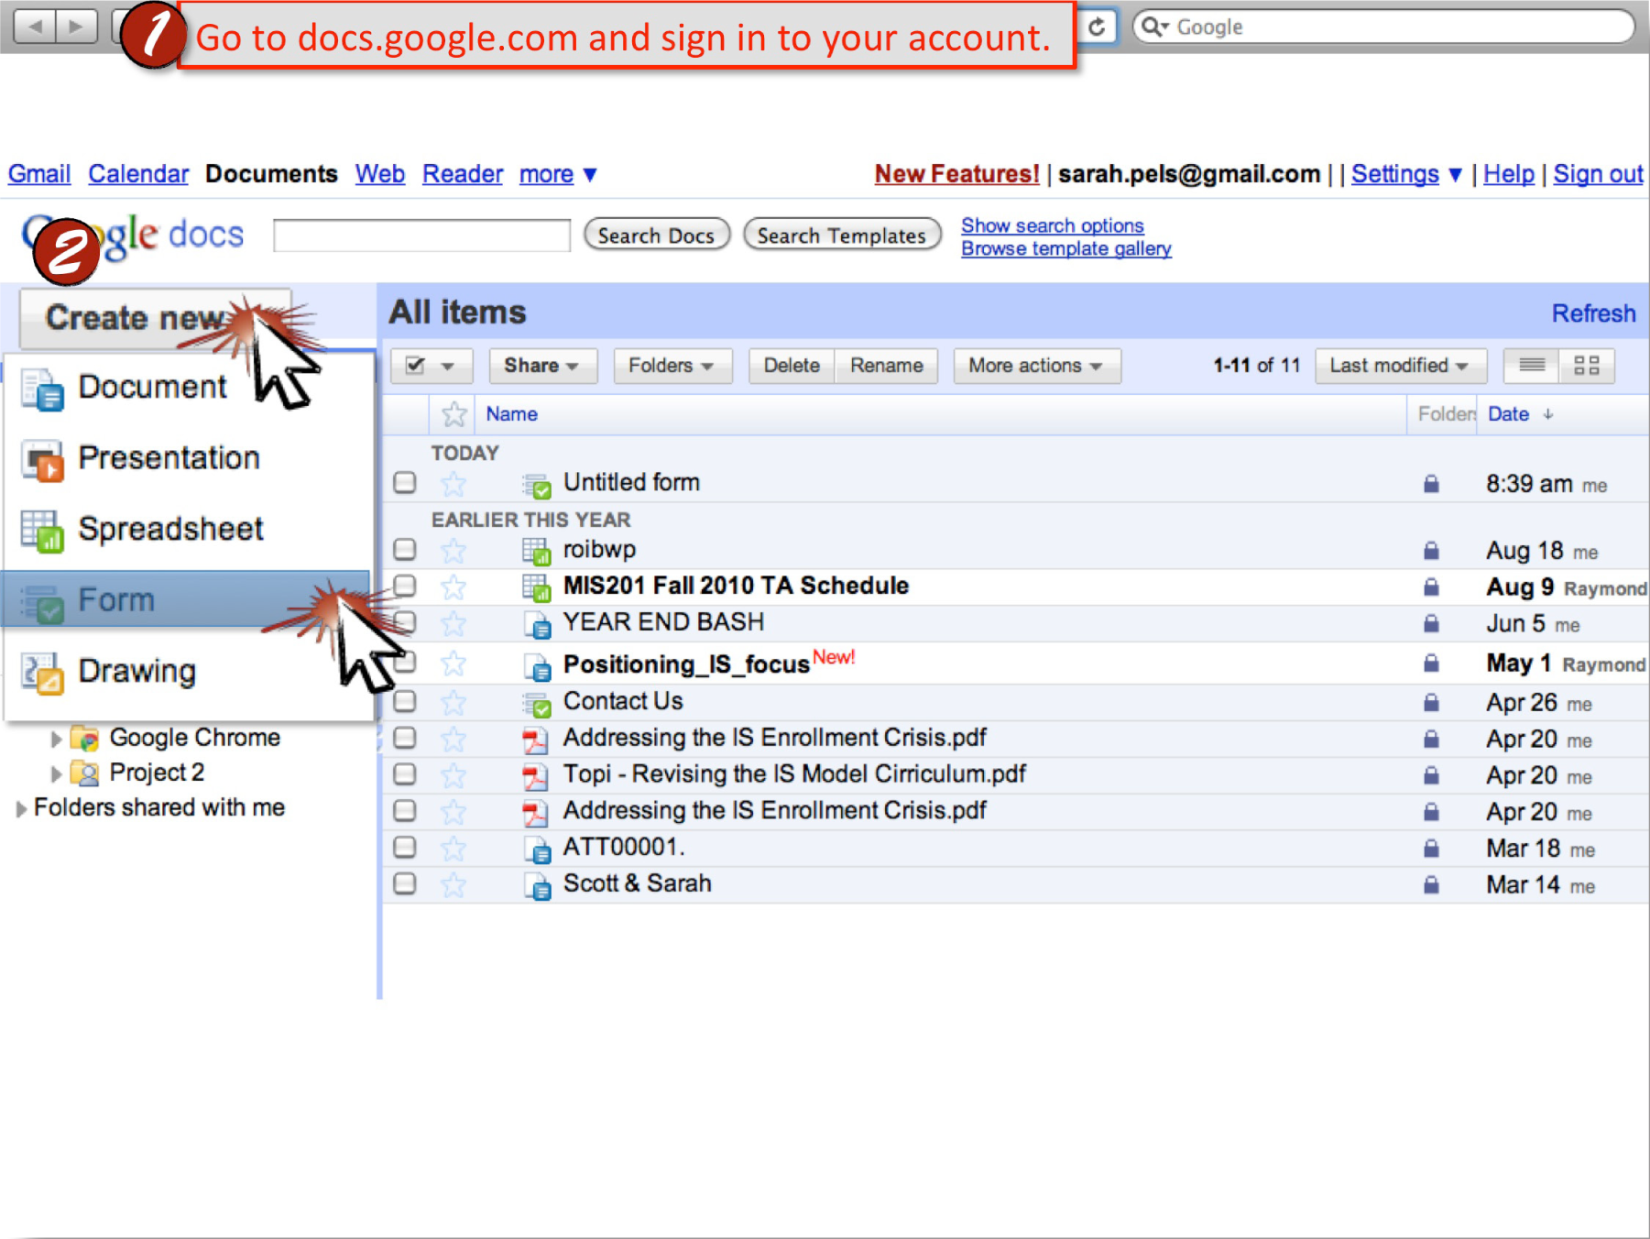Screen dimensions: 1650x1239
Task: Check the box for Contact Us
Action: click(404, 701)
